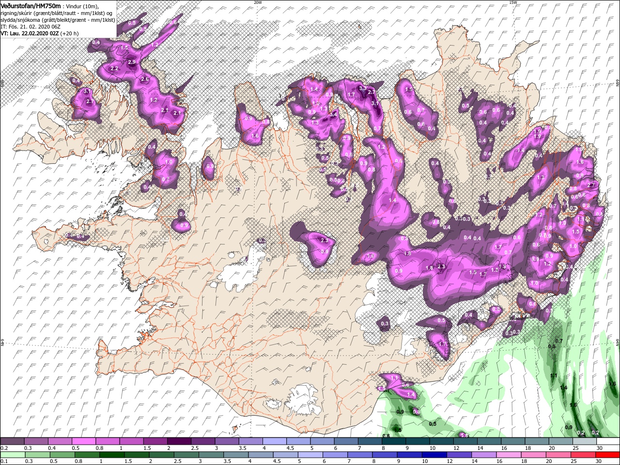Screen dimensions: 620x465
Task: Pick lower-row swatch between 2.5 and 3
Action: pos(186,455)
